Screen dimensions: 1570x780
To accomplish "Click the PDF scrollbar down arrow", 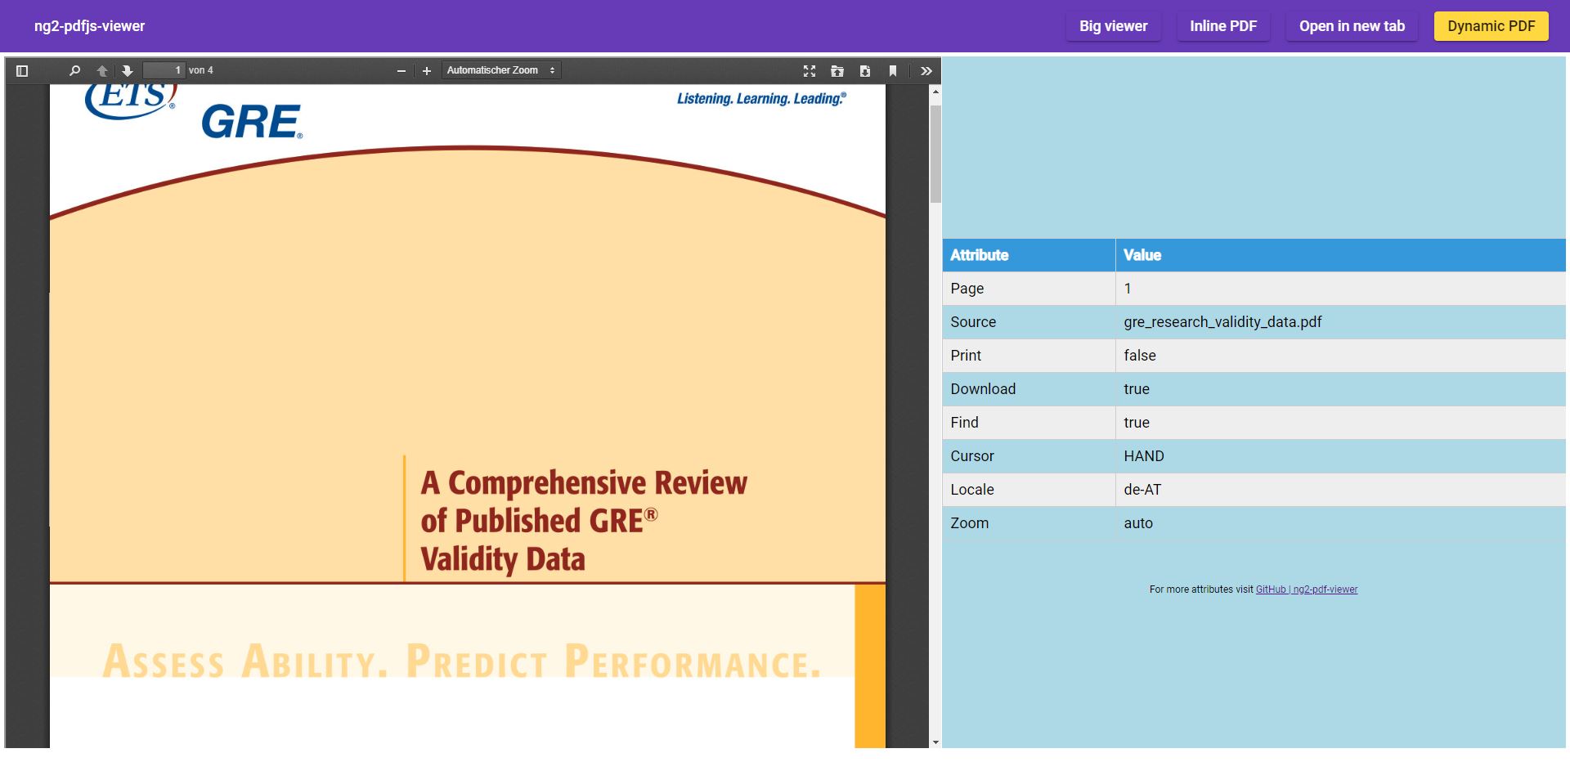I will coord(935,742).
